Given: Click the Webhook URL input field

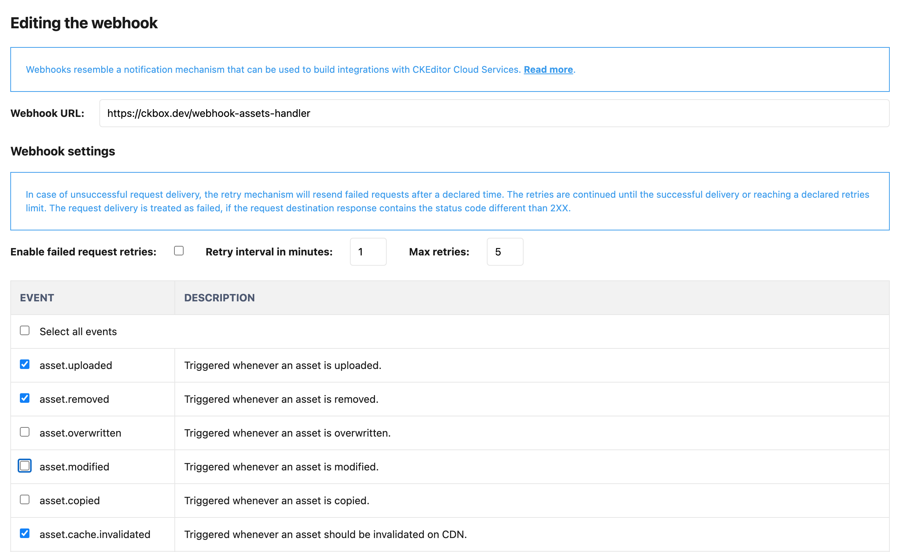Looking at the screenshot, I should (494, 113).
